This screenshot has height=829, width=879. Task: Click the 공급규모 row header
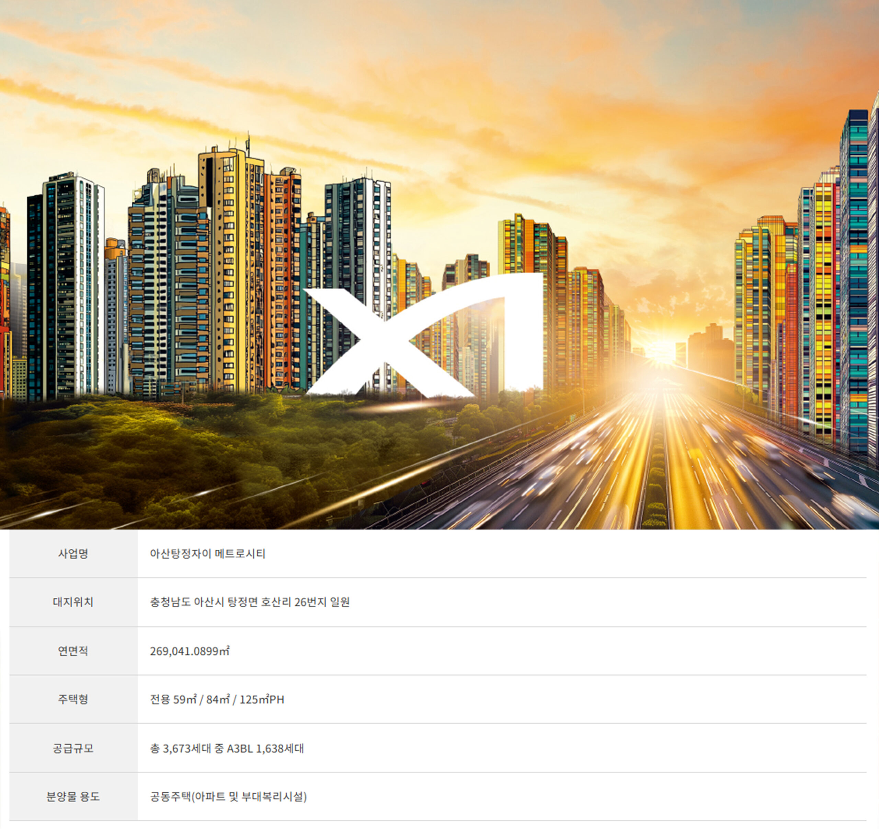[x=73, y=748]
